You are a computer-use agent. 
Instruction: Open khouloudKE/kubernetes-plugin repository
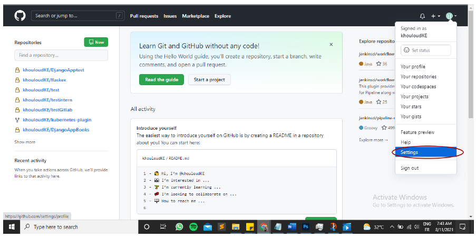(x=57, y=120)
